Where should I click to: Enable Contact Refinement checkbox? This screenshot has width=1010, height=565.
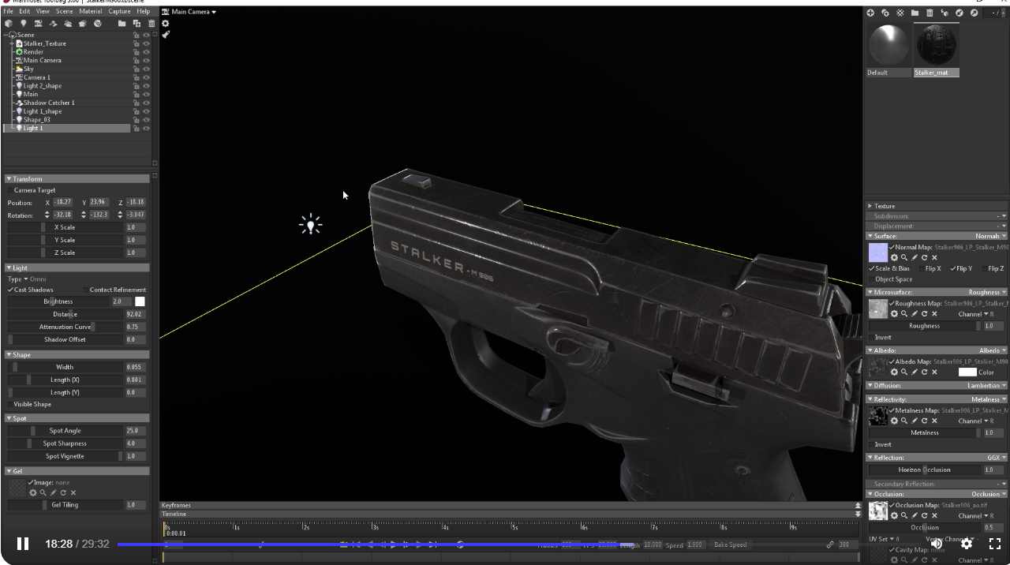(x=85, y=290)
